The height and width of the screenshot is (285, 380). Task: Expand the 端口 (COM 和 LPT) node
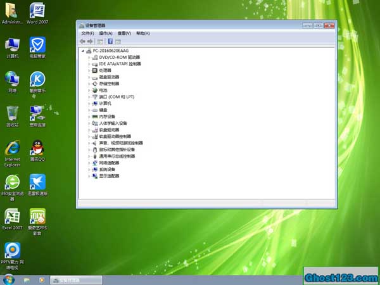pyautogui.click(x=89, y=97)
